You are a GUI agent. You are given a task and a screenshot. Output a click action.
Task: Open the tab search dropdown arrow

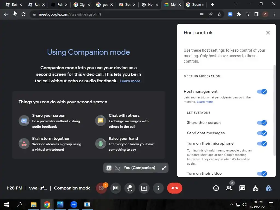tap(236, 4)
